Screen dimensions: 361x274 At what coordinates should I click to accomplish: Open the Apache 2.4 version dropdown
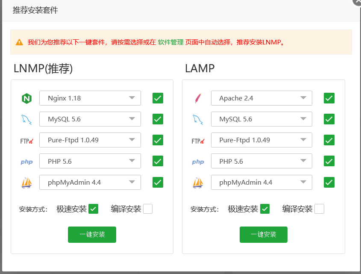(x=261, y=98)
